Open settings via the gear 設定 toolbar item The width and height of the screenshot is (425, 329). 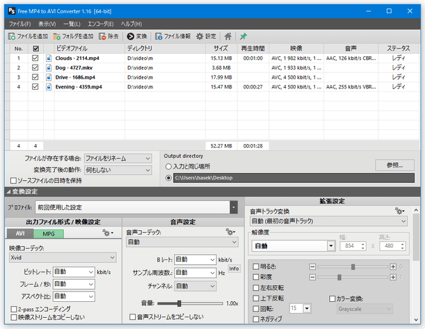pos(206,36)
